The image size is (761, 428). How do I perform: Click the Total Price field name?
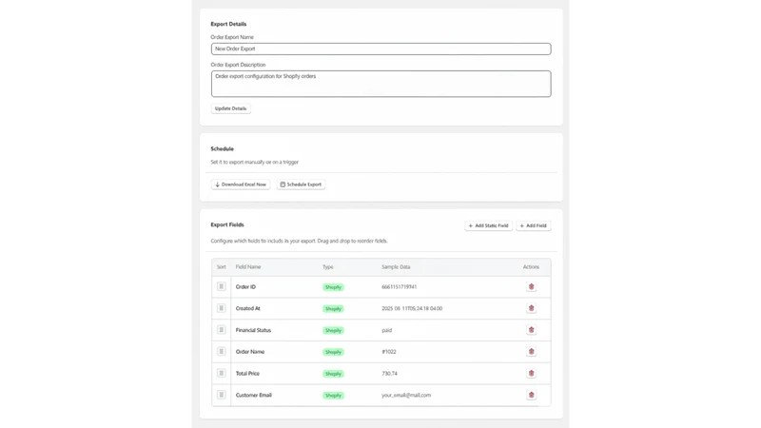(x=247, y=373)
